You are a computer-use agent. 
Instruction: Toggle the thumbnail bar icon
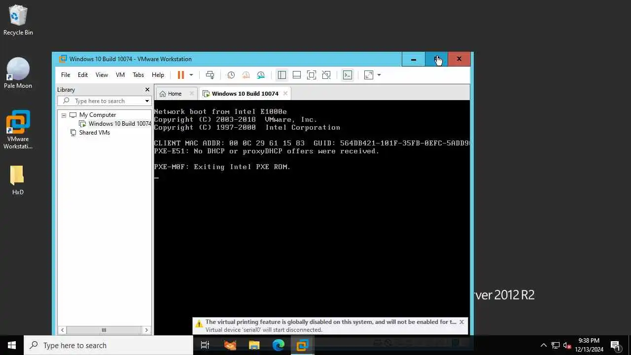click(297, 75)
